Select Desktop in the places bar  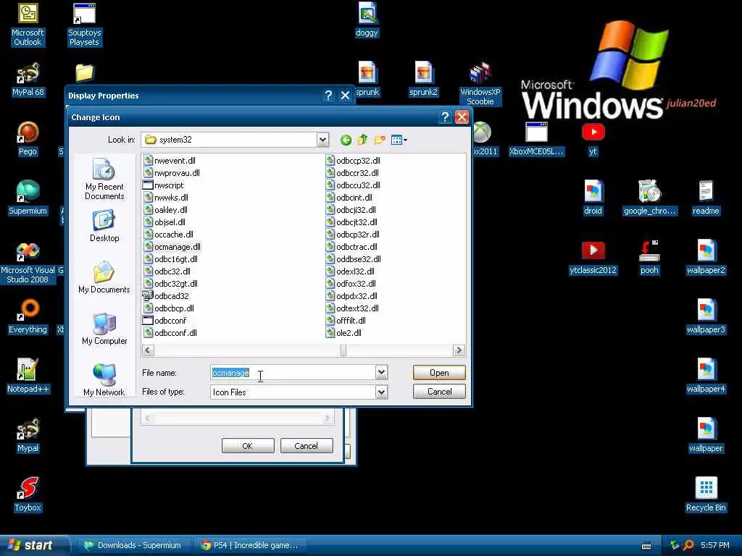point(104,227)
